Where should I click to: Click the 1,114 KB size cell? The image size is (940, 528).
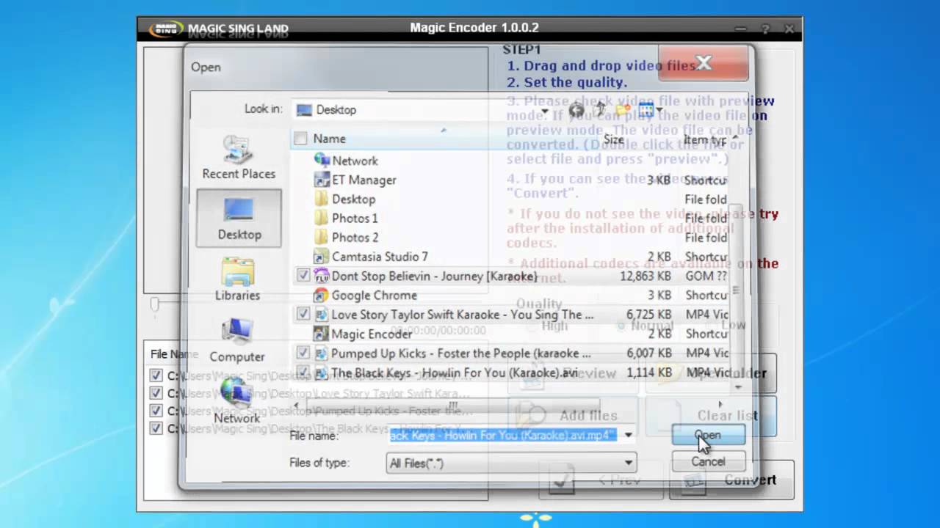click(x=649, y=373)
